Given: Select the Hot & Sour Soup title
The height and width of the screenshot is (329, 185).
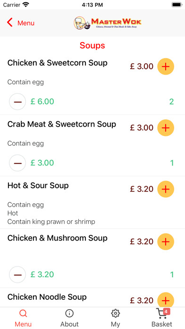Looking at the screenshot, I should click(x=38, y=185).
